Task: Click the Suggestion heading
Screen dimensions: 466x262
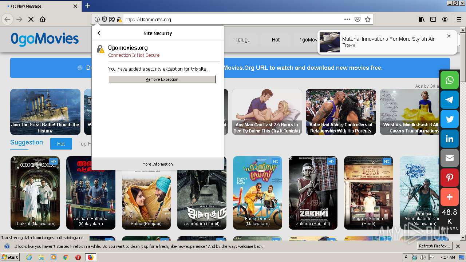Action: [27, 142]
